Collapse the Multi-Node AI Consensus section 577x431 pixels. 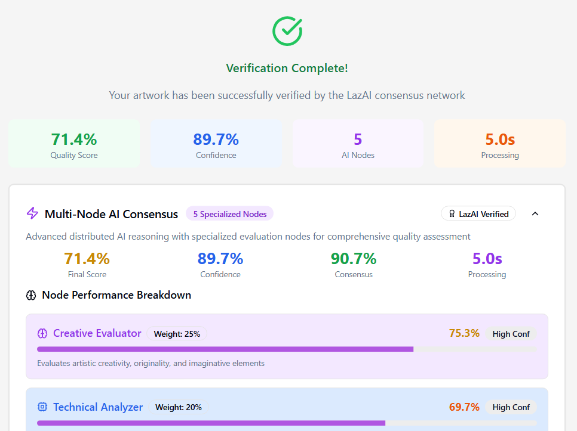tap(535, 213)
